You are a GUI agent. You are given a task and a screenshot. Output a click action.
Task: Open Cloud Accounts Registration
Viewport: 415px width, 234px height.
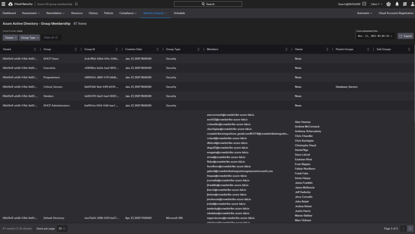[x=396, y=13]
